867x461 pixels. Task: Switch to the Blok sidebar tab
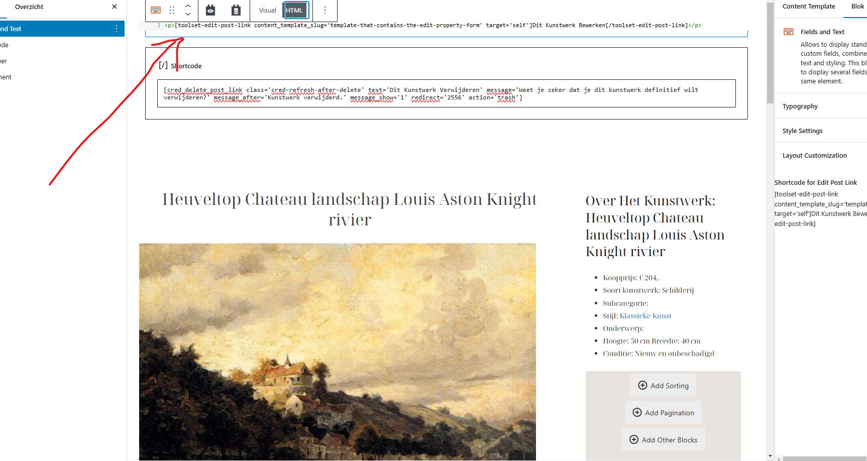[x=858, y=7]
